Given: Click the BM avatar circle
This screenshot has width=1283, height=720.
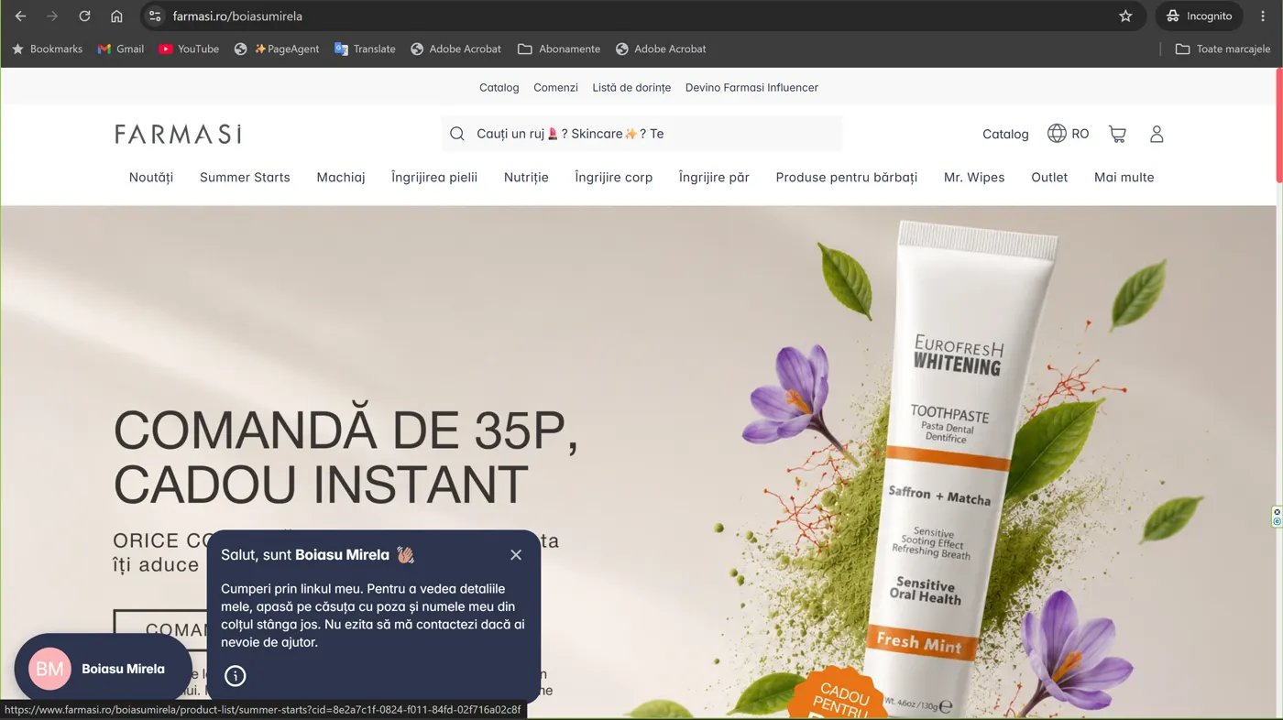Looking at the screenshot, I should 49,669.
